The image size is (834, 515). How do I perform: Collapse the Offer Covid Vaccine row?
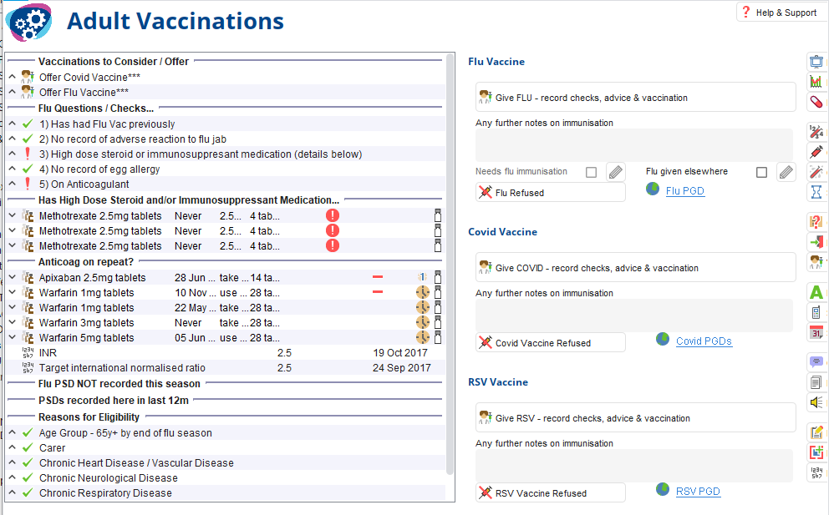pos(13,77)
